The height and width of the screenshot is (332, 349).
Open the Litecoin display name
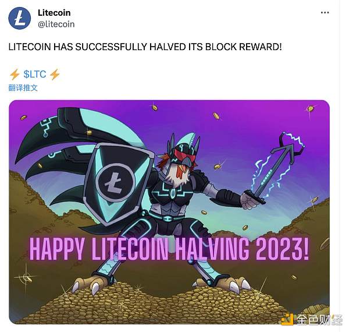click(54, 13)
